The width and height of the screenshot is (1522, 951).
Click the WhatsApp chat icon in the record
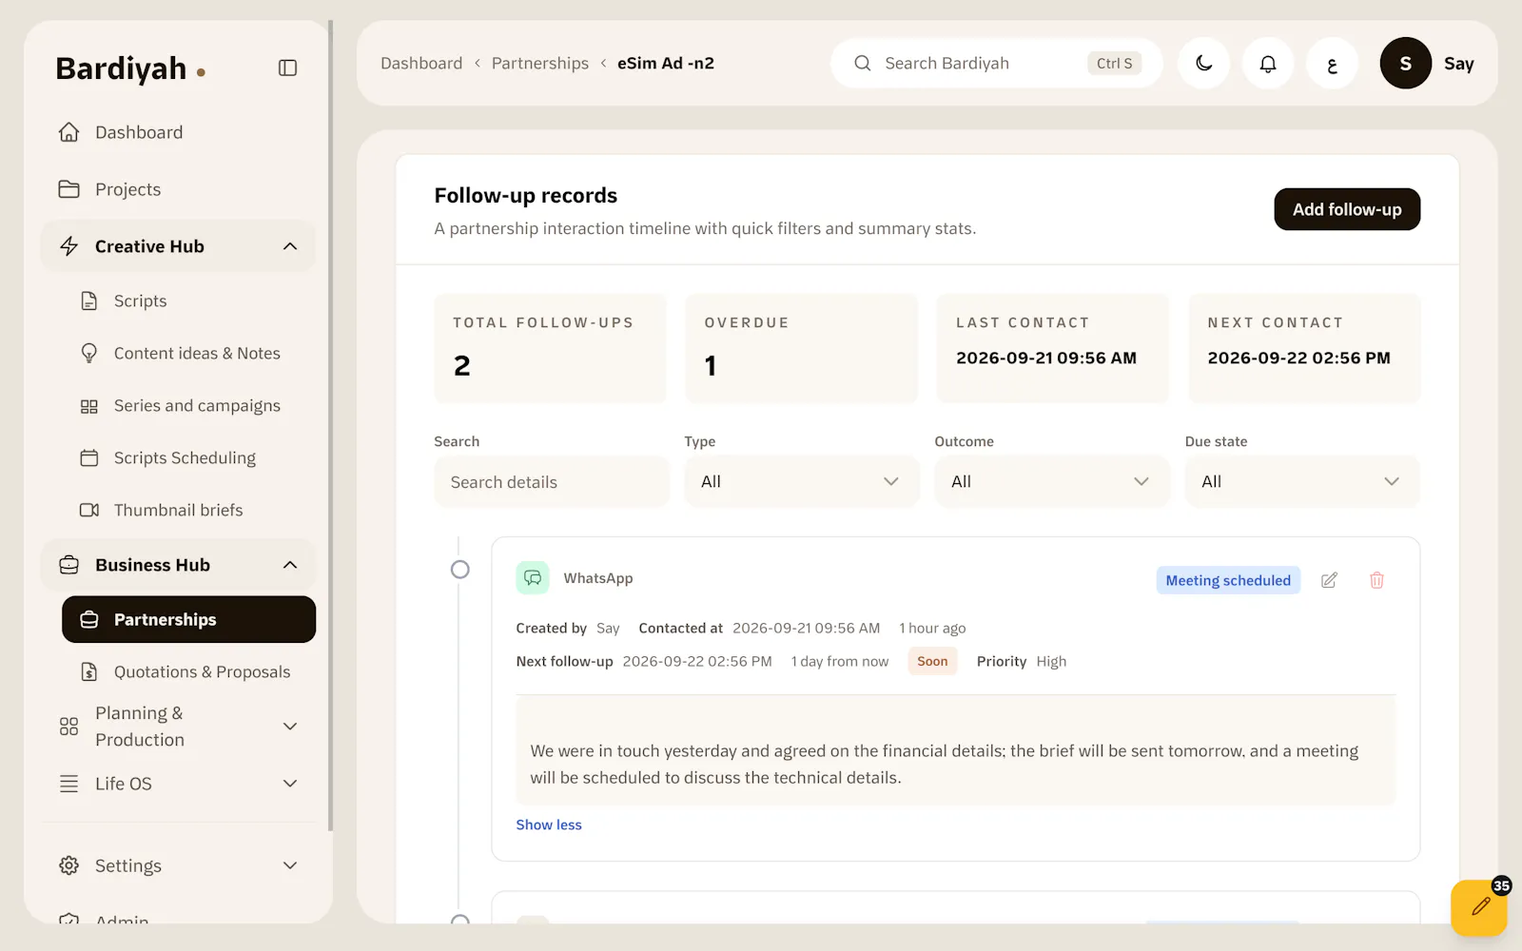tap(533, 577)
